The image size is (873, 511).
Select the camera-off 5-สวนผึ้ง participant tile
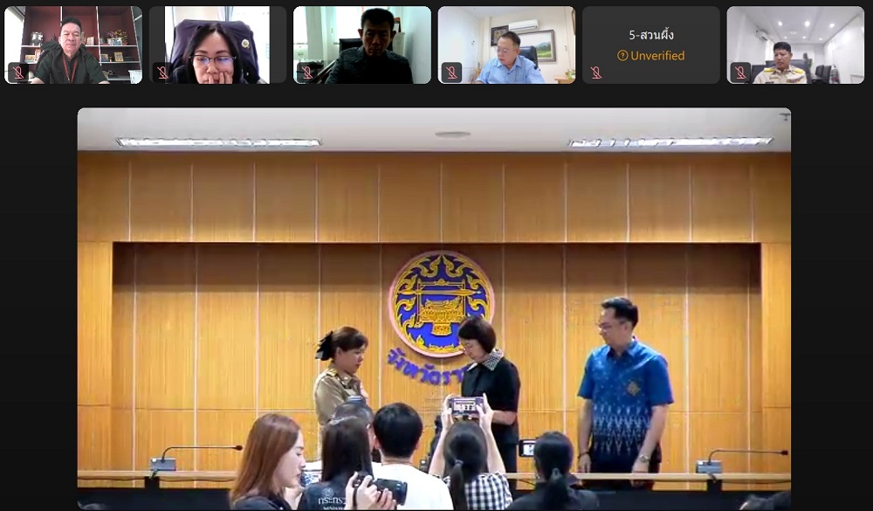tap(651, 45)
